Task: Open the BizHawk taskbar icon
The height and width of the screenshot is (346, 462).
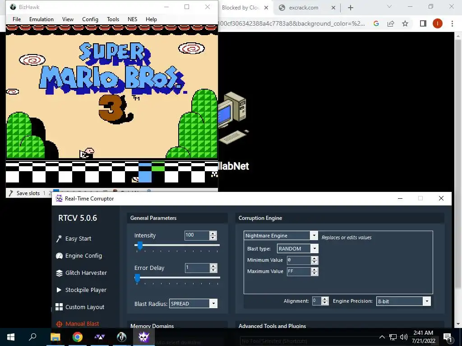Action: coord(122,337)
